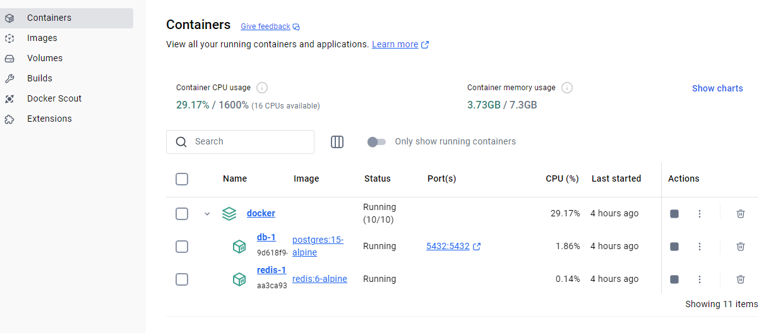Open the redis:6-alpine image link
This screenshot has width=771, height=333.
point(320,279)
